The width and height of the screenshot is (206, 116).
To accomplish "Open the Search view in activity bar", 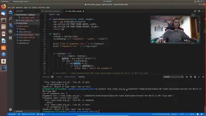I will pyautogui.click(x=10, y=18).
